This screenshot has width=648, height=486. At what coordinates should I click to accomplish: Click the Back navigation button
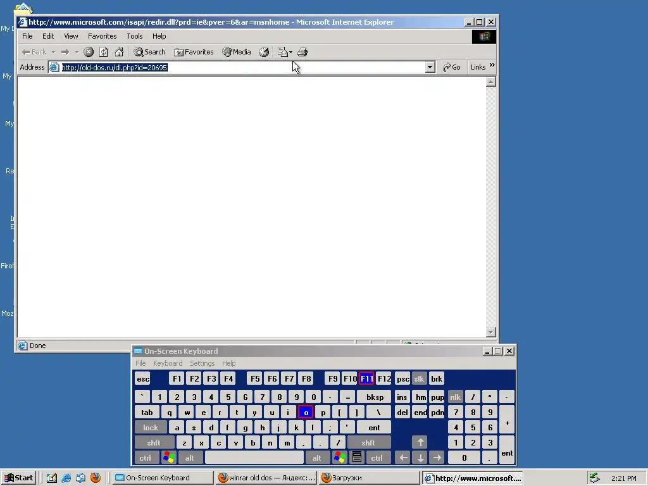tap(34, 52)
